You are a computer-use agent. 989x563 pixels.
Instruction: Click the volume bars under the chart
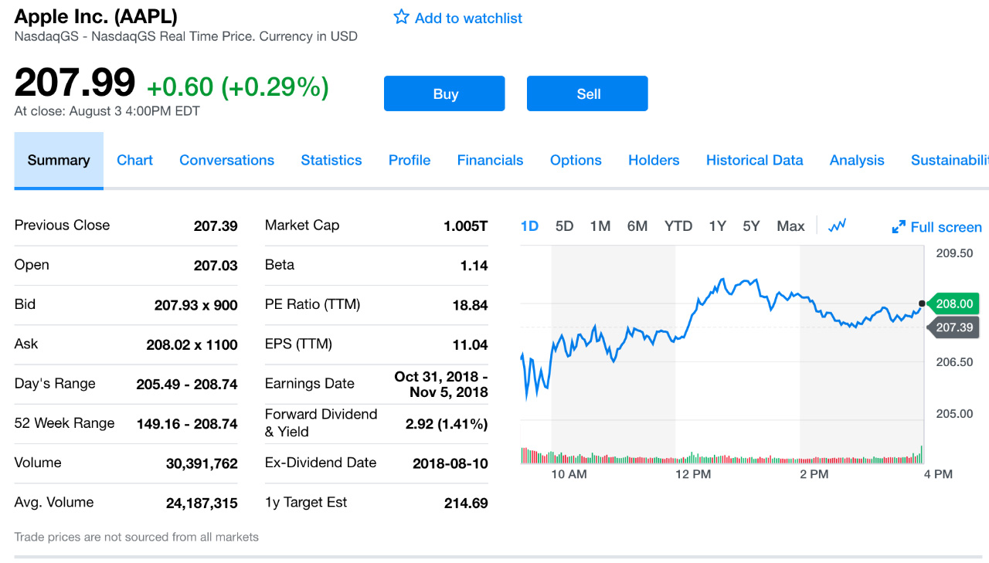[722, 456]
